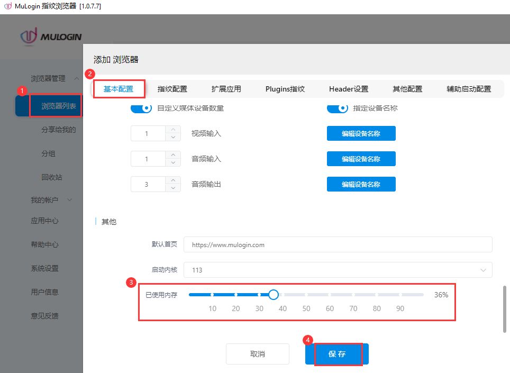Expand the 我的帐户 sidebar section

point(70,199)
